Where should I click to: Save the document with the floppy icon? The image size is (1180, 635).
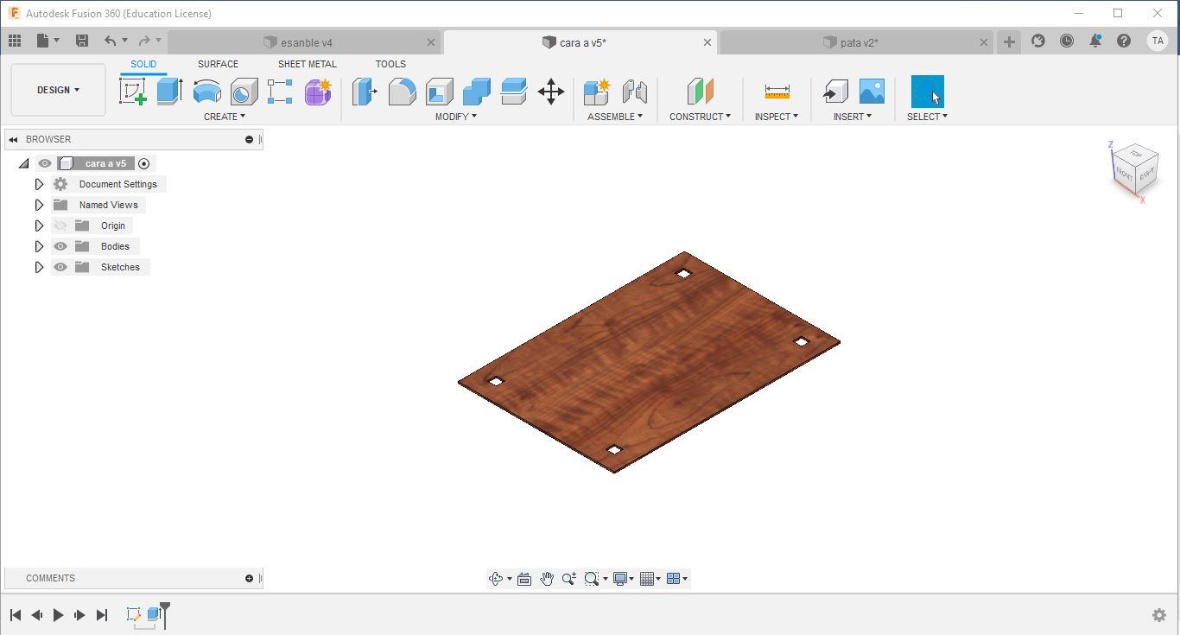pyautogui.click(x=82, y=41)
